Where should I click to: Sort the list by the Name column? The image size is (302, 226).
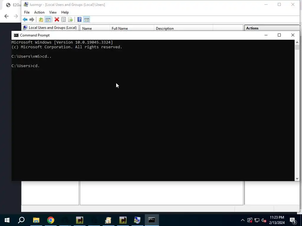[x=95, y=28]
